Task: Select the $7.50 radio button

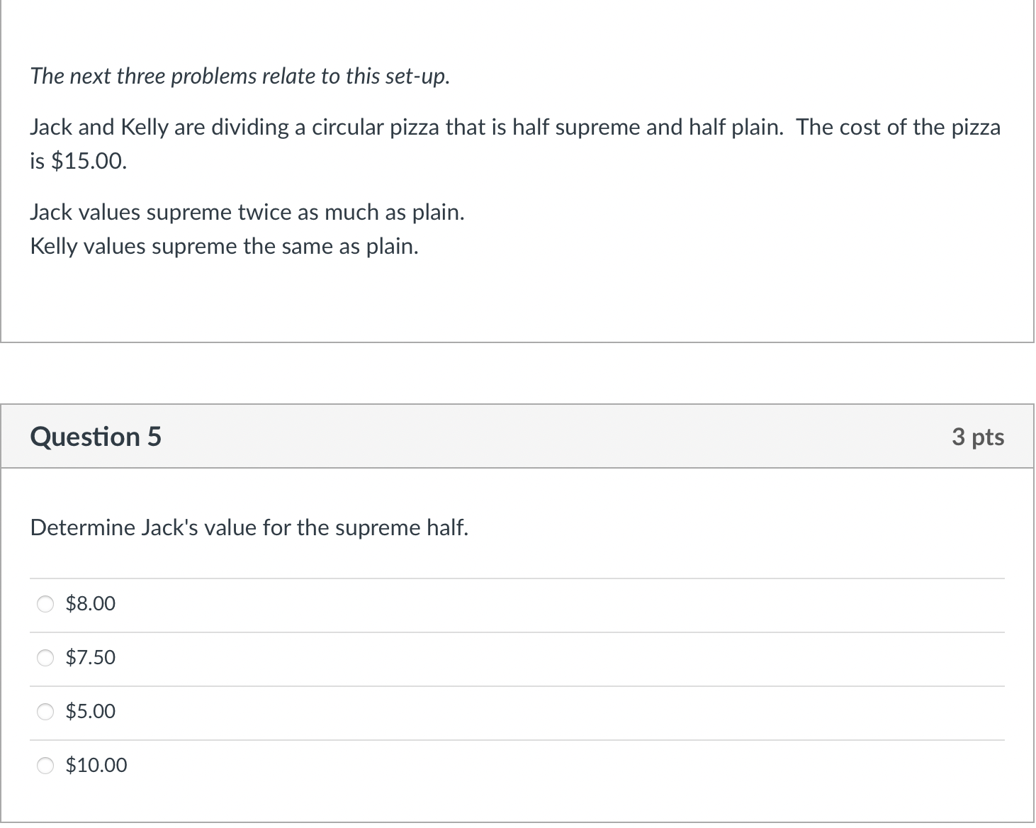Action: point(45,659)
